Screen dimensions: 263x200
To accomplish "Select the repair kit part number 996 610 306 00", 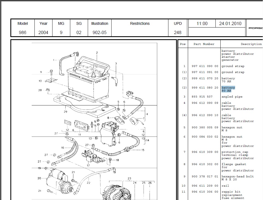I will [x=205, y=192].
